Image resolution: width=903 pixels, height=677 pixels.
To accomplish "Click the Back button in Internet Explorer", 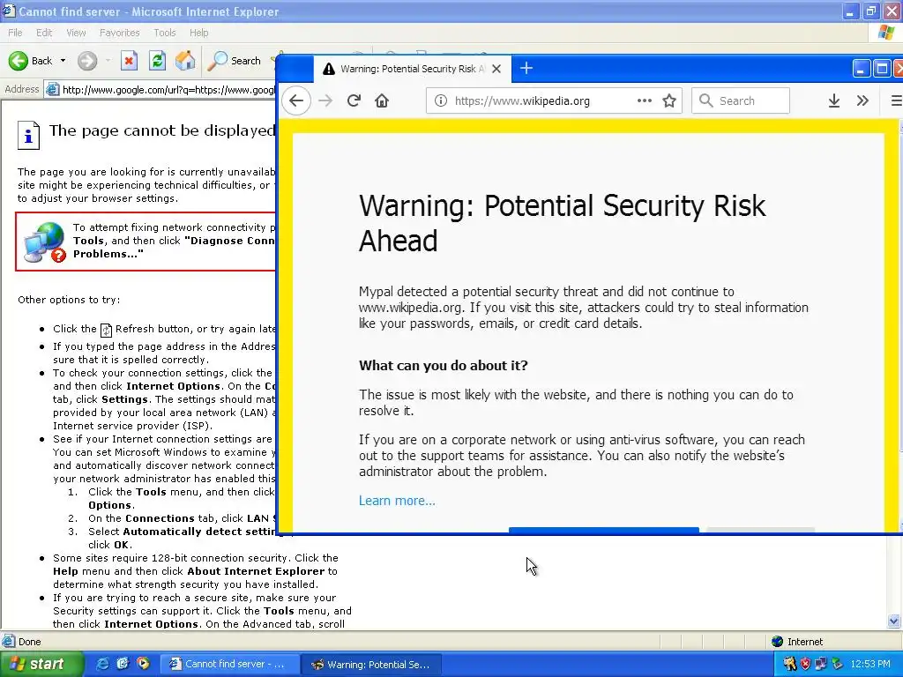I will (30, 61).
